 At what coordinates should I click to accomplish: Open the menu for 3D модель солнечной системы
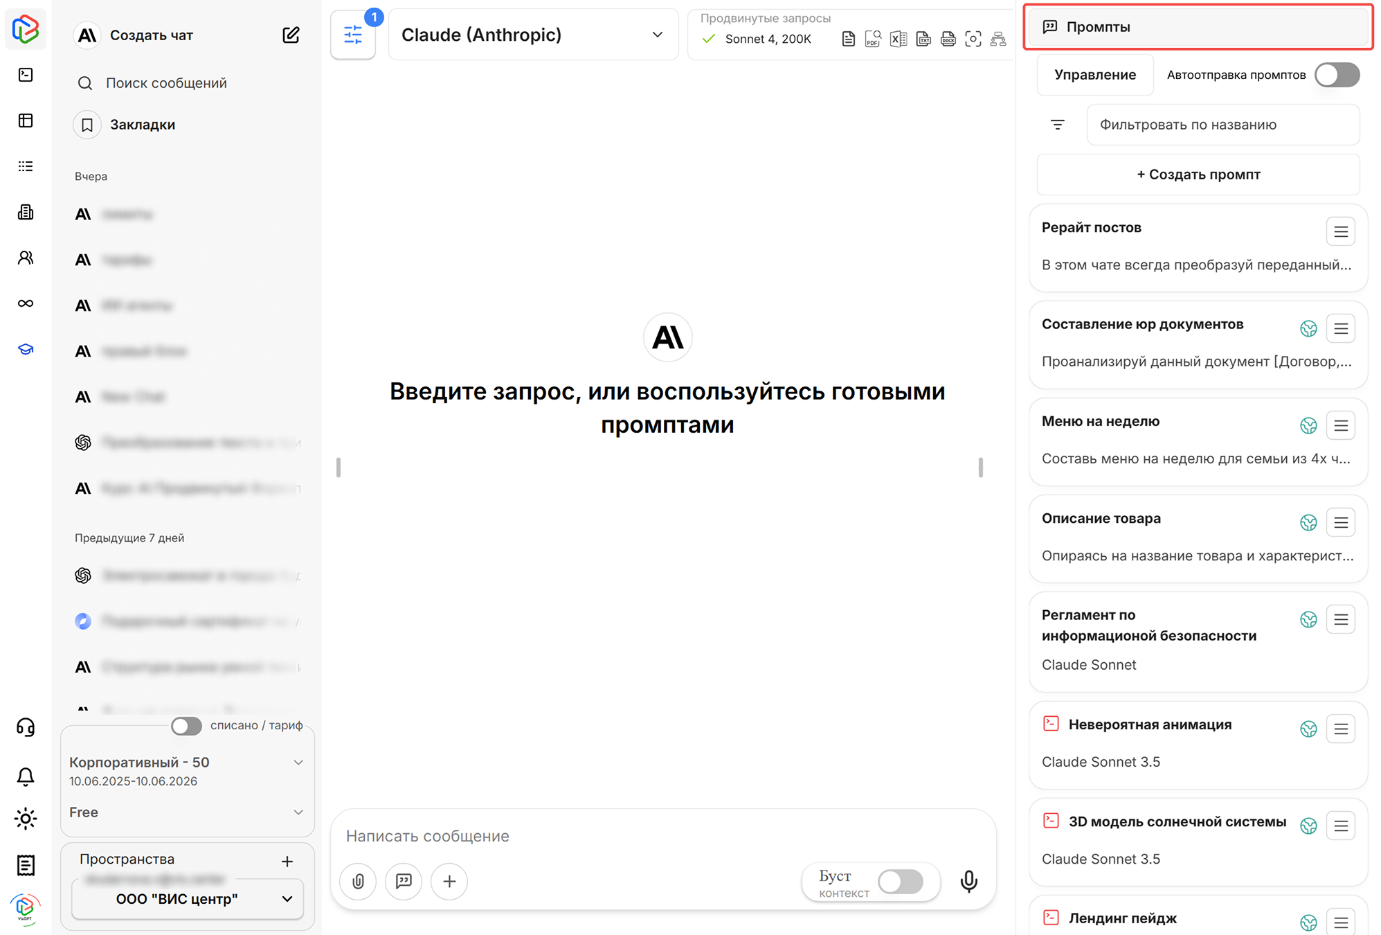1341,826
